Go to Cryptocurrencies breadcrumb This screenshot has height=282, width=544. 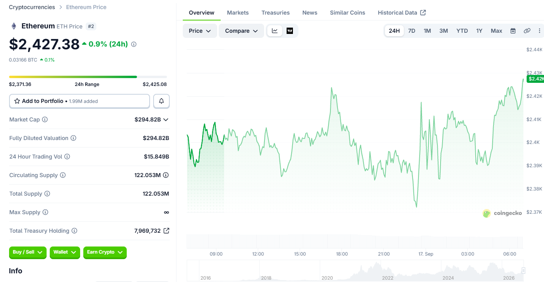[32, 7]
